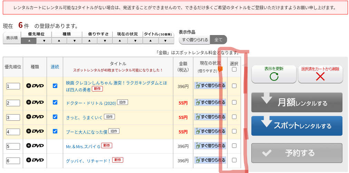Select the グッバイ、リチャード row checkbox
Screen dimensions: 349x173
(x=234, y=160)
